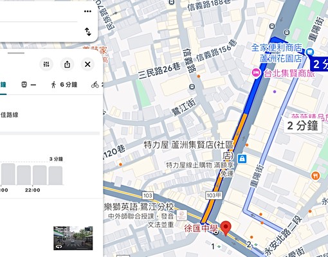Image resolution: width=328 pixels, height=257 pixels.
Task: Tap the orange restaurant fork icon
Action: [x=315, y=176]
